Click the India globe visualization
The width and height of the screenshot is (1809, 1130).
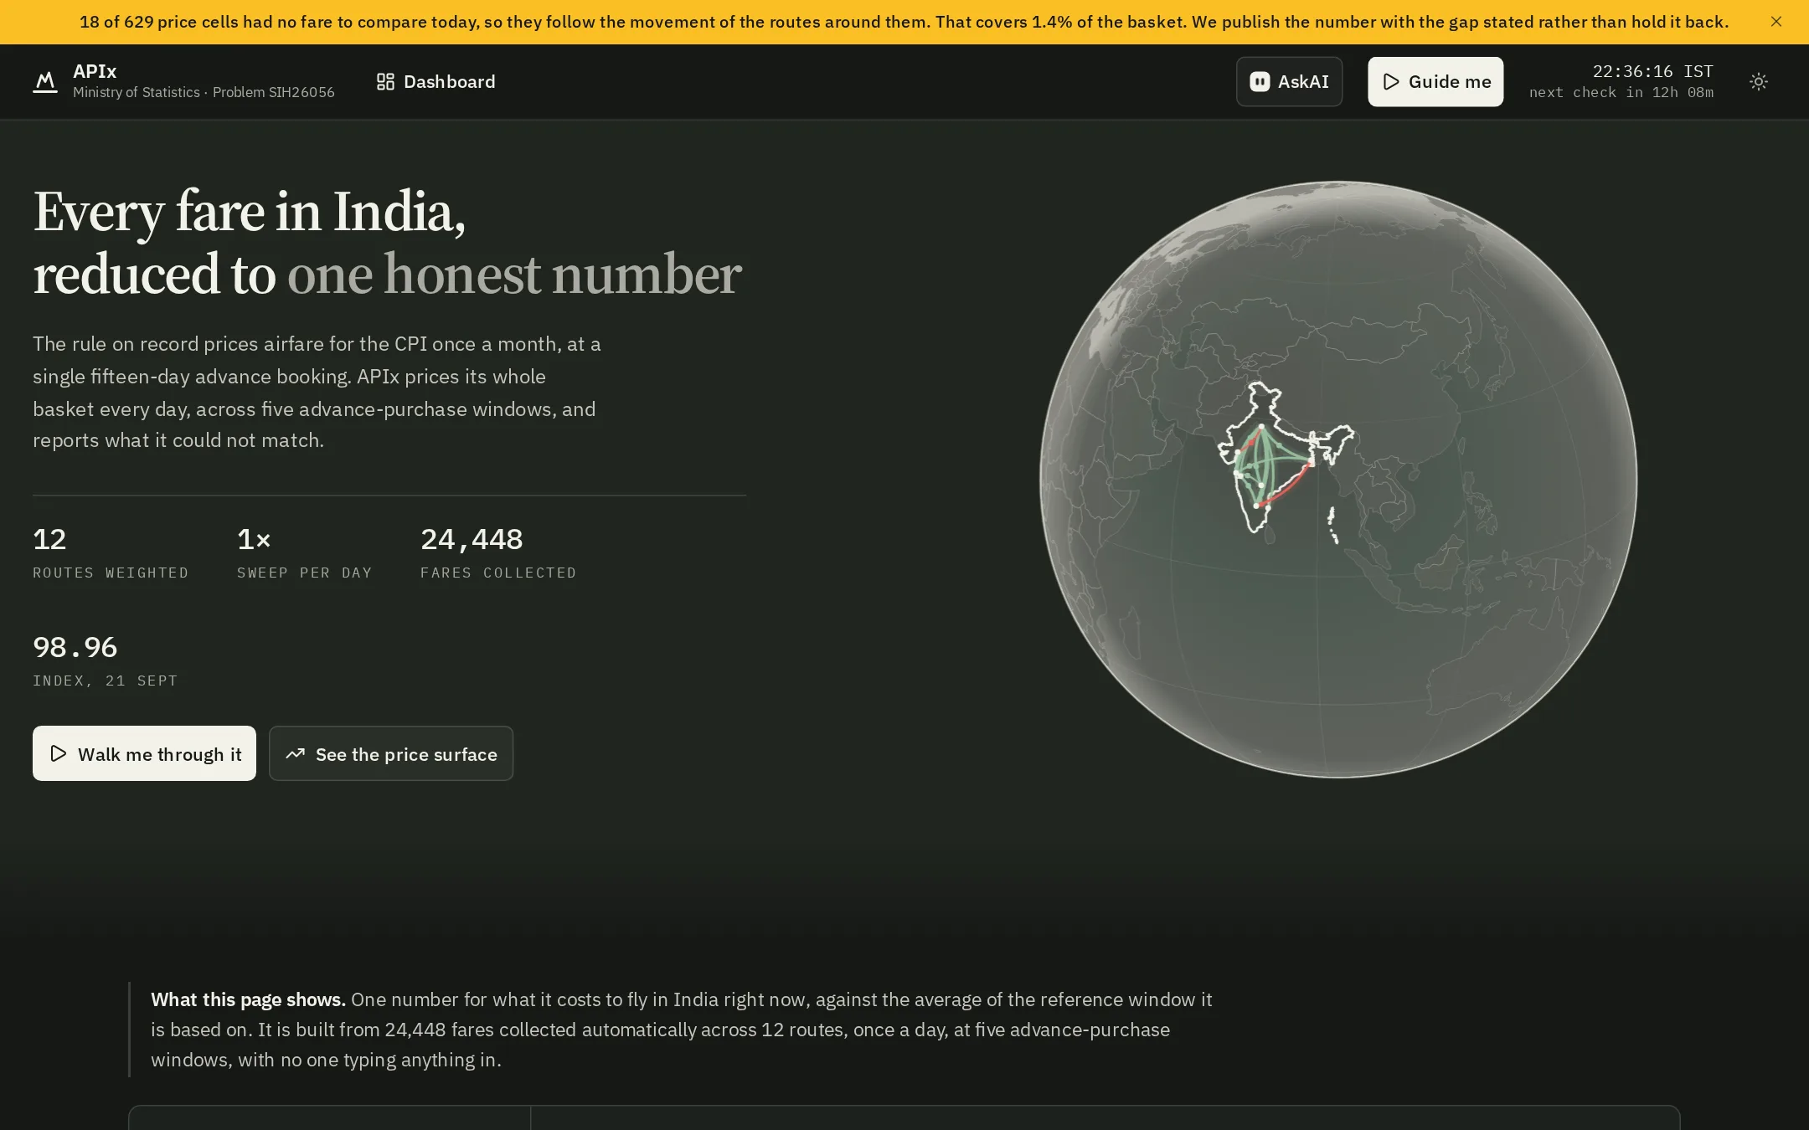(x=1337, y=480)
